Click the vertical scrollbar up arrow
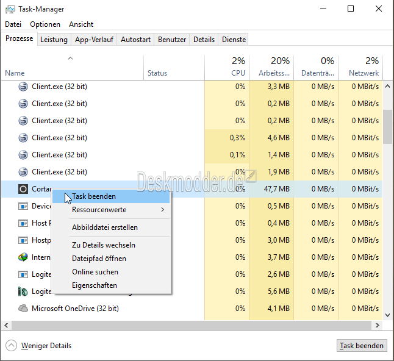 [388, 87]
